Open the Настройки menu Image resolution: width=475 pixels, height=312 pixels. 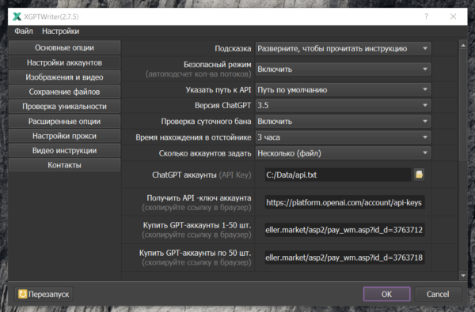coord(61,31)
